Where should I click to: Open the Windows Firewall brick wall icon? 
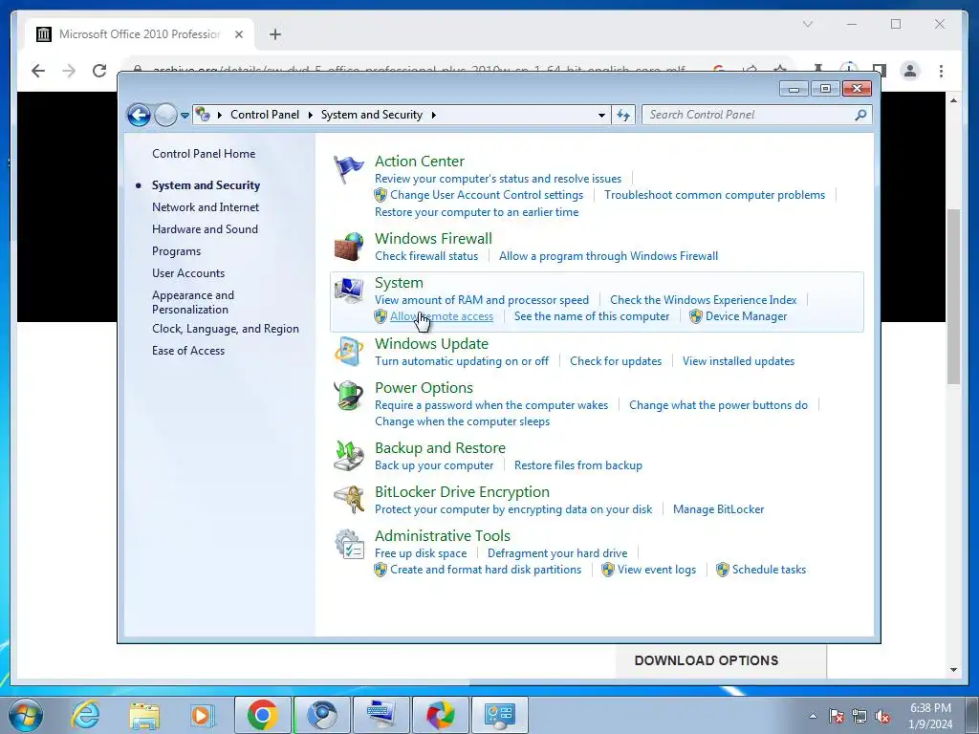(348, 247)
